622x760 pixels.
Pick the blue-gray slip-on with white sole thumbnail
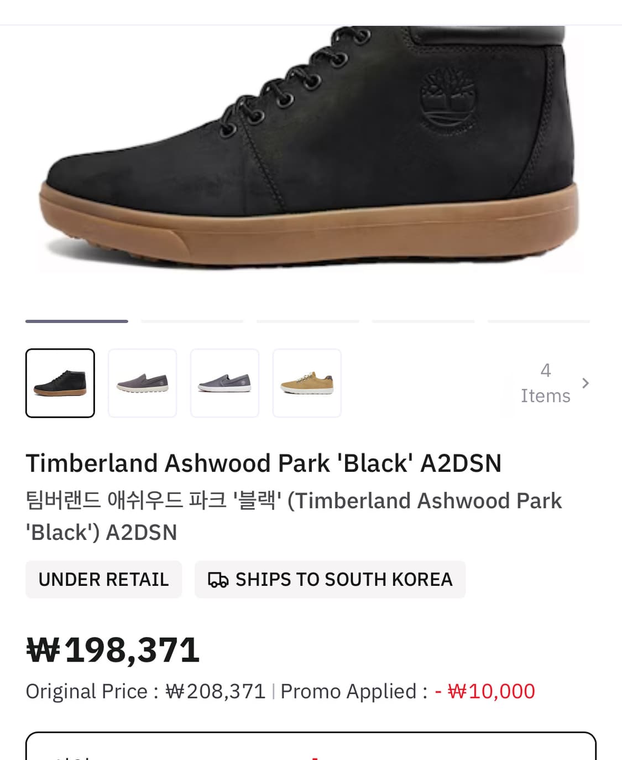[224, 383]
